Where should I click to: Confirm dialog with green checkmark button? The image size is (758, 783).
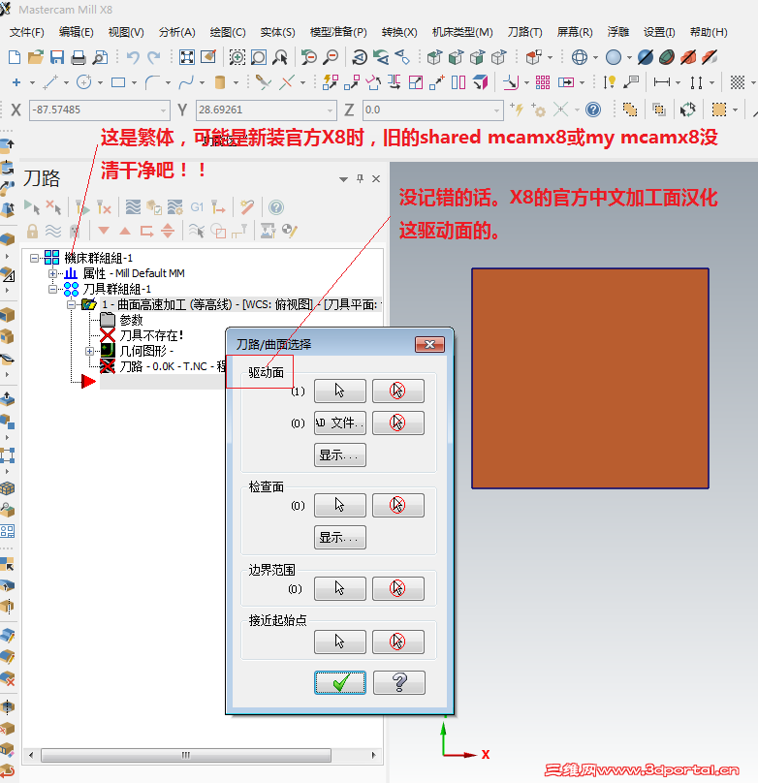[x=340, y=682]
